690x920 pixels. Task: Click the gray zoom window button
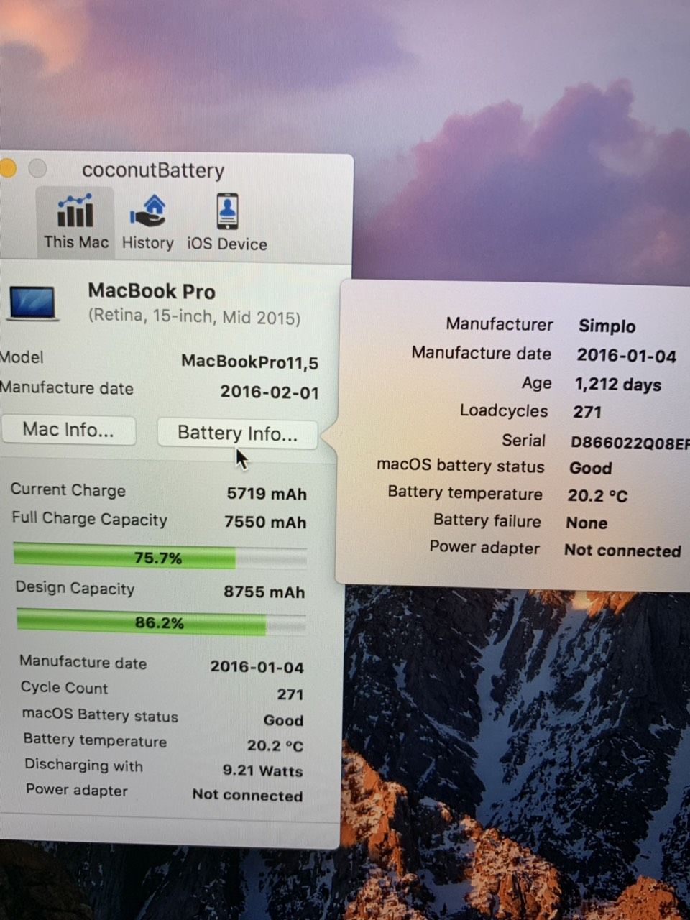click(37, 168)
